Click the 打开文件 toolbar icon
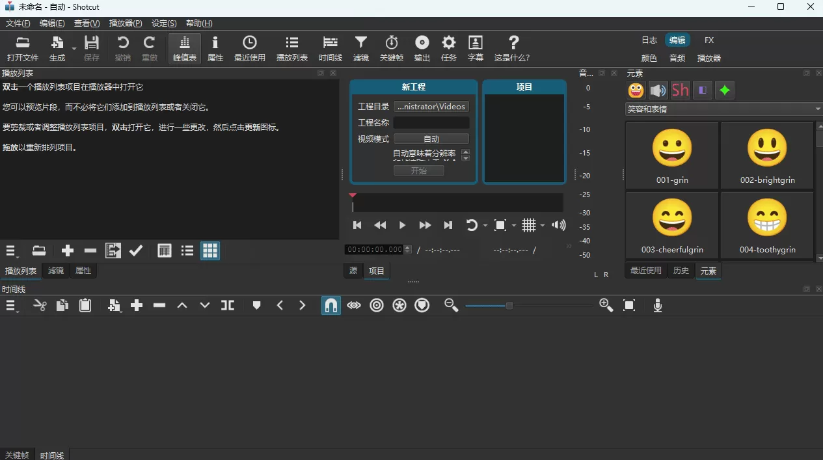Screen dimensions: 823x460 pos(23,49)
